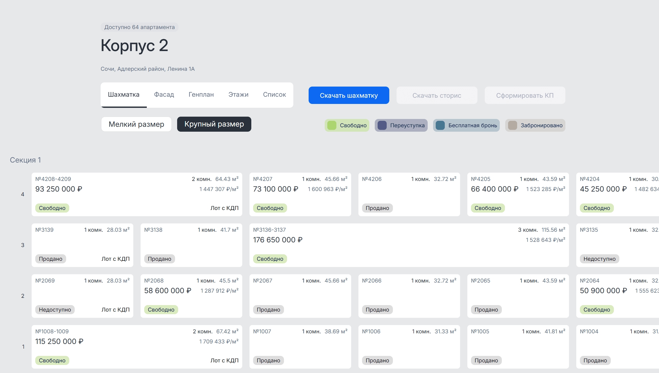Open apartment card №4208-4209
The image size is (659, 373).
click(137, 194)
